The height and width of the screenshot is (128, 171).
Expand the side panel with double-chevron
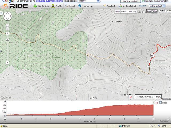[1, 13]
